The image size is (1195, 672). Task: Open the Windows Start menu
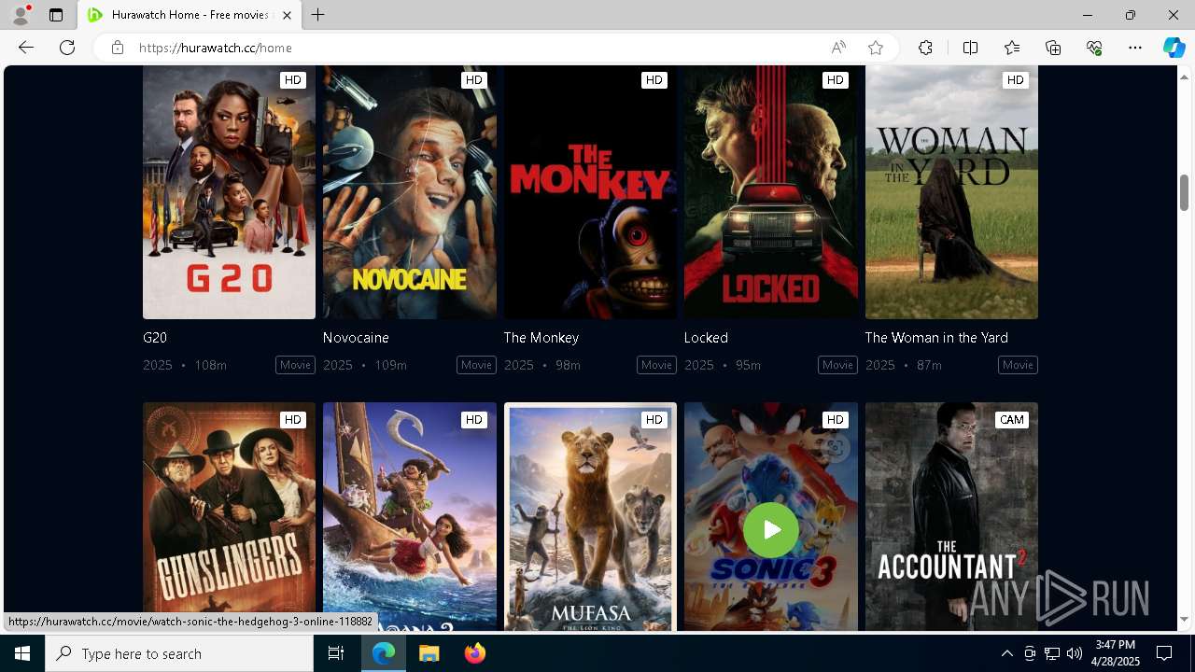[22, 653]
